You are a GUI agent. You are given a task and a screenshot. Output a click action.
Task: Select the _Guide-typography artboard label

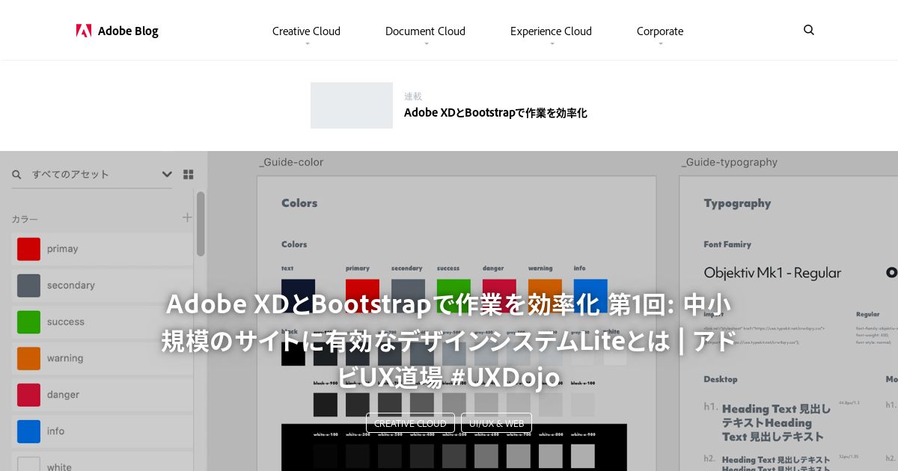[x=730, y=162]
